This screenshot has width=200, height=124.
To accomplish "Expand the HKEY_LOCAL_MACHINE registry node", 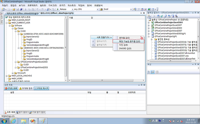I will pos(7,76).
